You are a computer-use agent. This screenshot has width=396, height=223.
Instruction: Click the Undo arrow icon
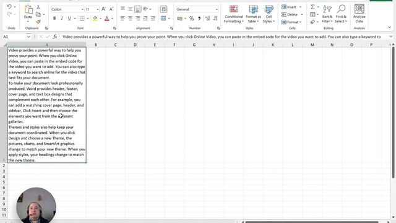coord(9,7)
